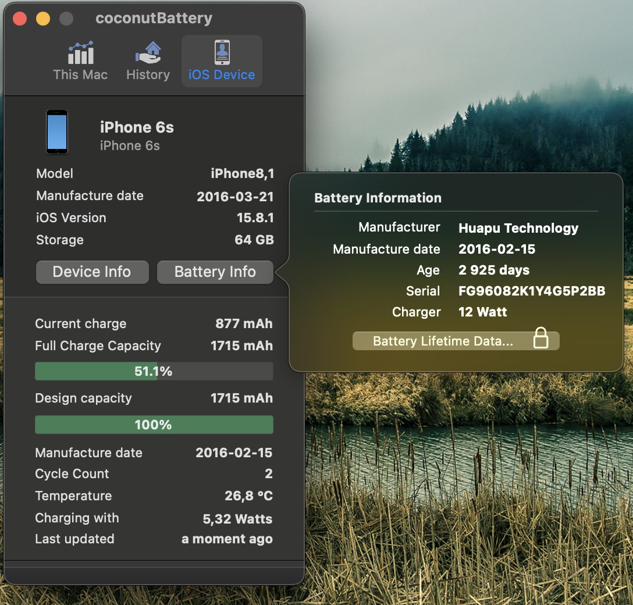This screenshot has width=633, height=605.
Task: Switch to the History tab
Action: pyautogui.click(x=148, y=61)
